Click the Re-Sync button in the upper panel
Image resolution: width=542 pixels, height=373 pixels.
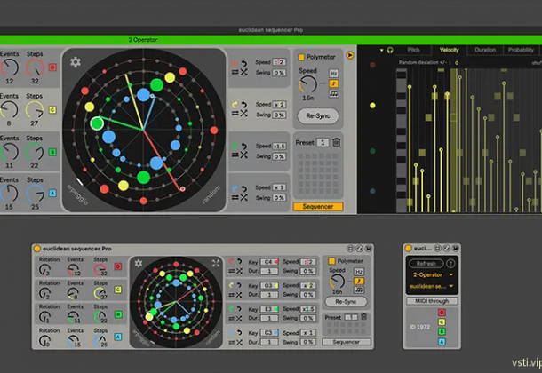click(318, 116)
